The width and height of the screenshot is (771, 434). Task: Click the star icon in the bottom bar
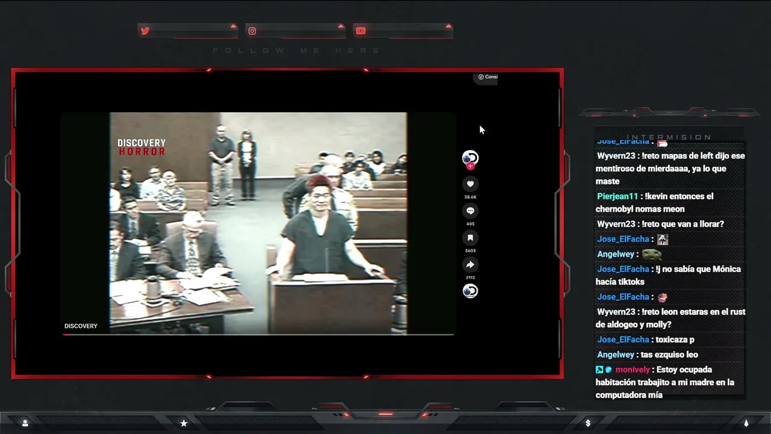[184, 423]
